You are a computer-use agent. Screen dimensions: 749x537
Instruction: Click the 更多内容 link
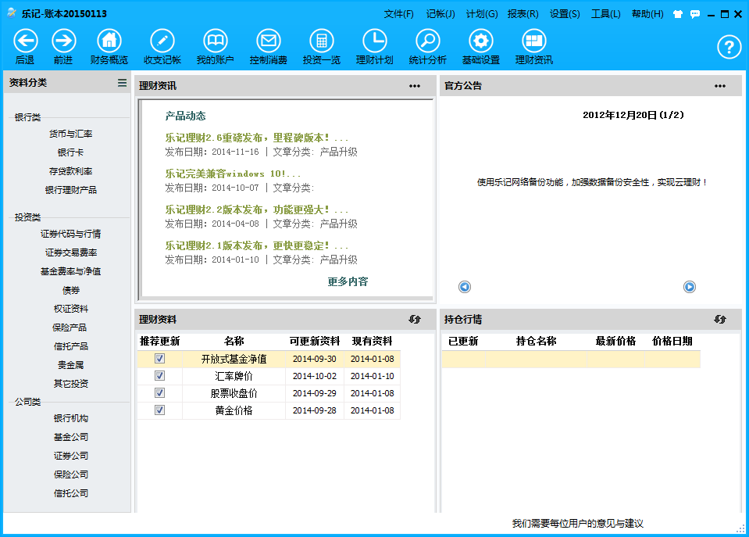click(x=348, y=282)
